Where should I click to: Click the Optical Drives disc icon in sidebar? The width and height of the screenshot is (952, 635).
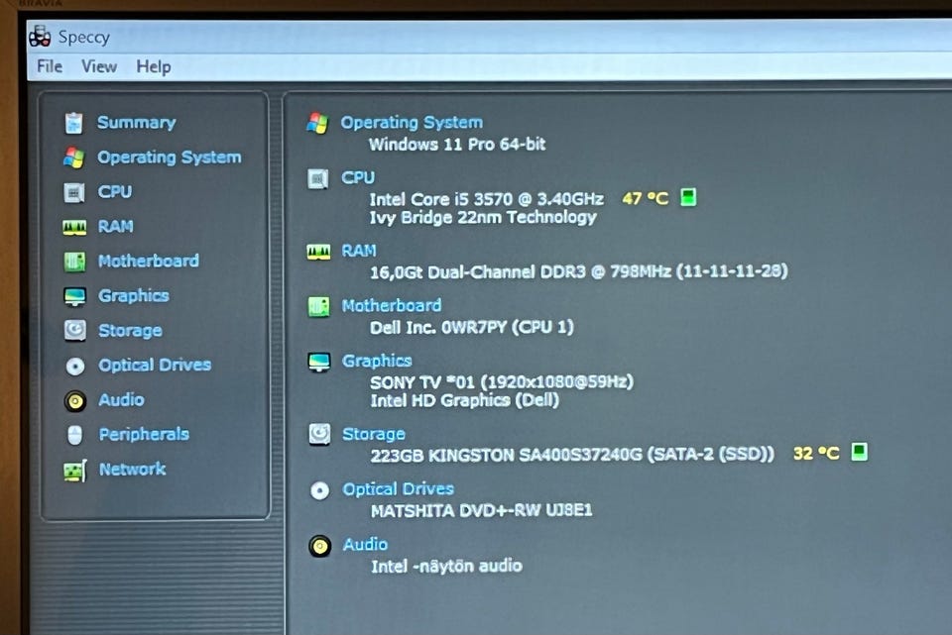coord(75,367)
